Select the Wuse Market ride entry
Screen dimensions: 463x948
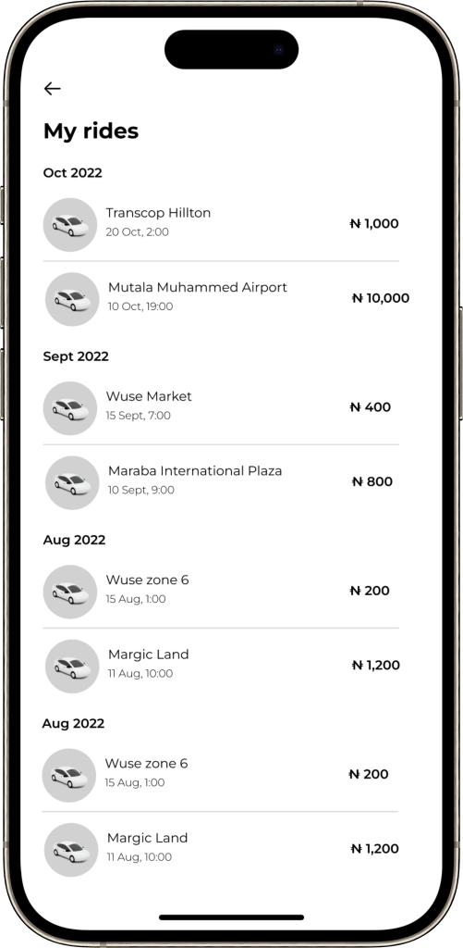(221, 408)
